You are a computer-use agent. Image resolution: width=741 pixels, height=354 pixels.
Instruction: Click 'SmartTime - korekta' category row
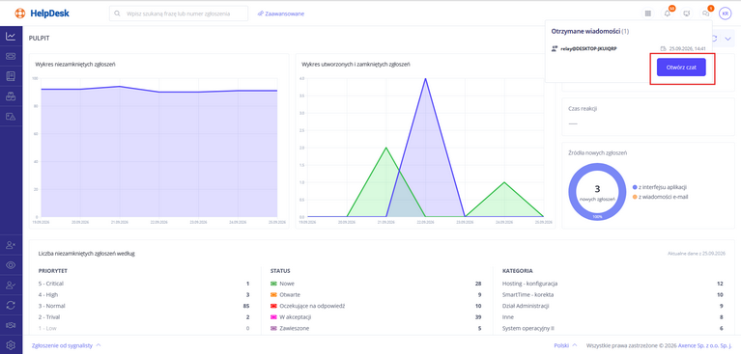pos(613,294)
